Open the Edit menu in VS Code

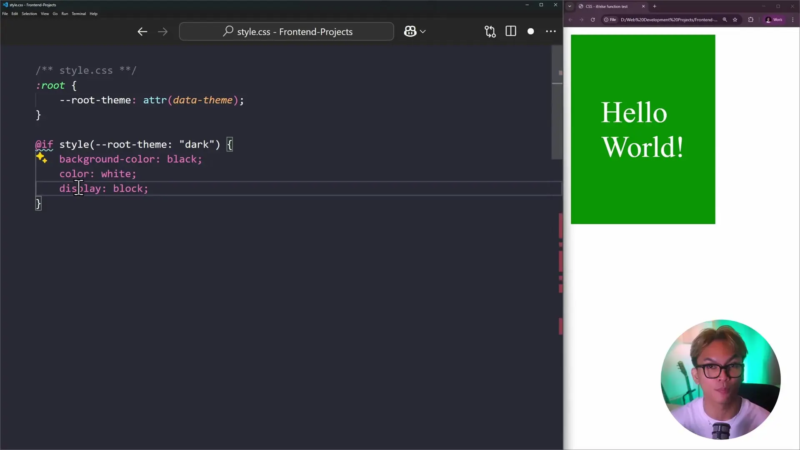click(x=15, y=14)
